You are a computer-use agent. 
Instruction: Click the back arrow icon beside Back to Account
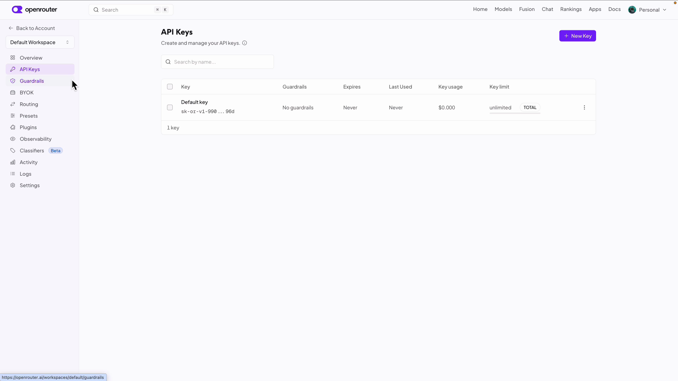pyautogui.click(x=11, y=28)
